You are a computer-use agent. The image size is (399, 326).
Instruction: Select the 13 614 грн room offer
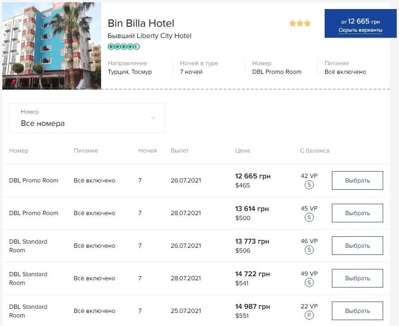click(x=357, y=213)
